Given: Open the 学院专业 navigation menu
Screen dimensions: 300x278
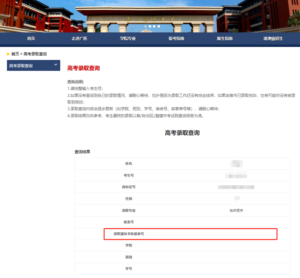Looking at the screenshot, I should 128,38.
